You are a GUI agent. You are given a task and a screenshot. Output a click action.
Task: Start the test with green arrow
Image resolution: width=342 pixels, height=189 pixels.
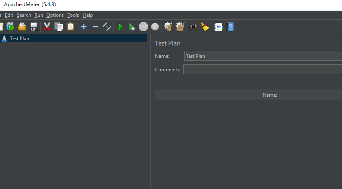(120, 27)
